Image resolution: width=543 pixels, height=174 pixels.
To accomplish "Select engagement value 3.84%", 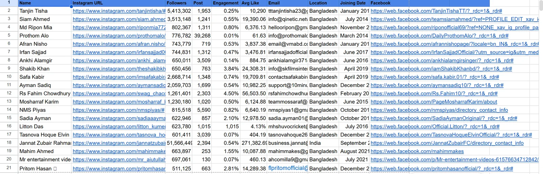I will (226, 69).
